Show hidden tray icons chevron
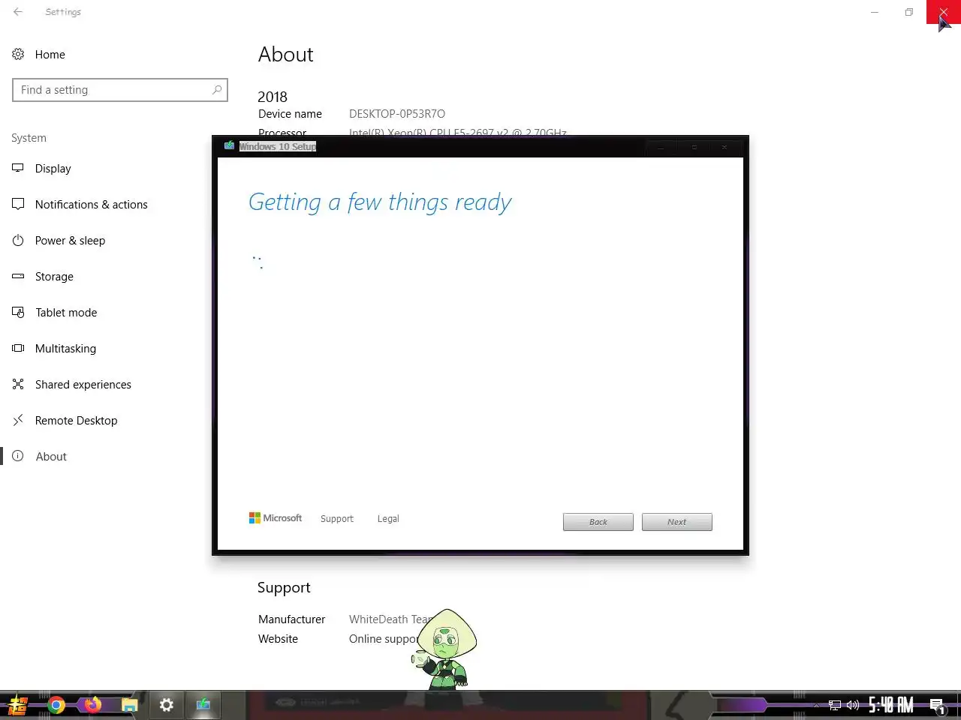Image resolution: width=961 pixels, height=720 pixels. (817, 706)
